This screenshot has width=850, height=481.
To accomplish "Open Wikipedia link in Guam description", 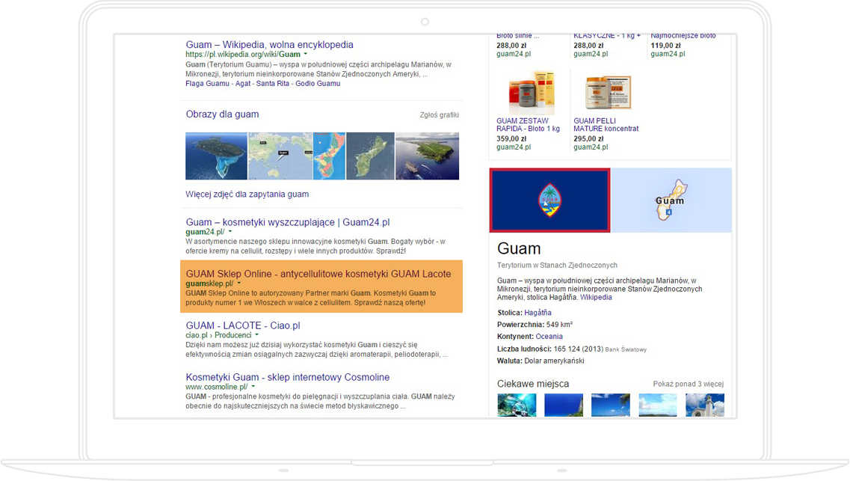I will (596, 297).
